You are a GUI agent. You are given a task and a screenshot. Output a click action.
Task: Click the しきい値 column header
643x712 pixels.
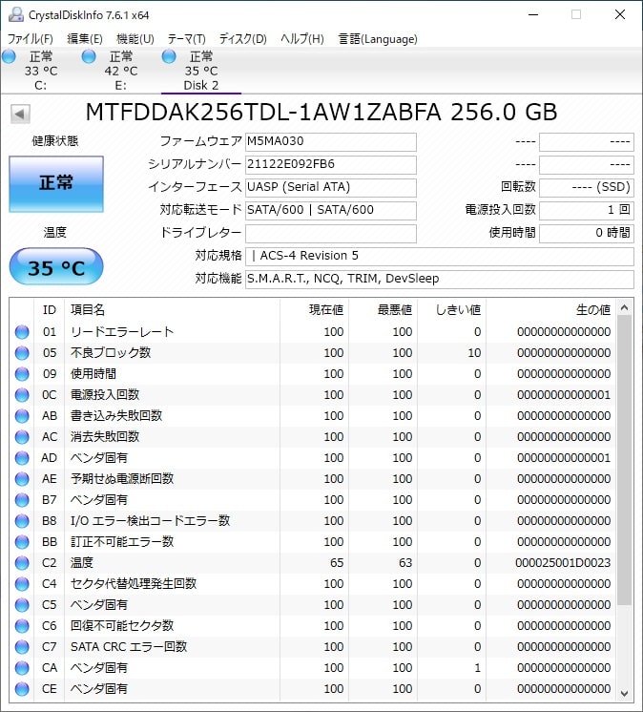452,309
